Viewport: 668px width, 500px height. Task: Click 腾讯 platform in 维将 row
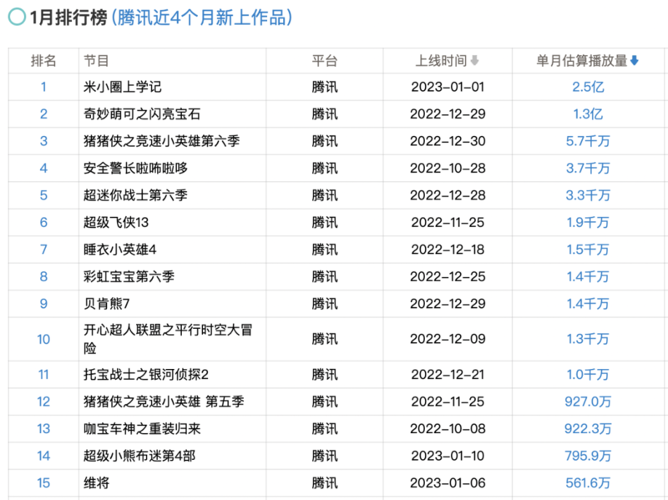click(x=325, y=483)
